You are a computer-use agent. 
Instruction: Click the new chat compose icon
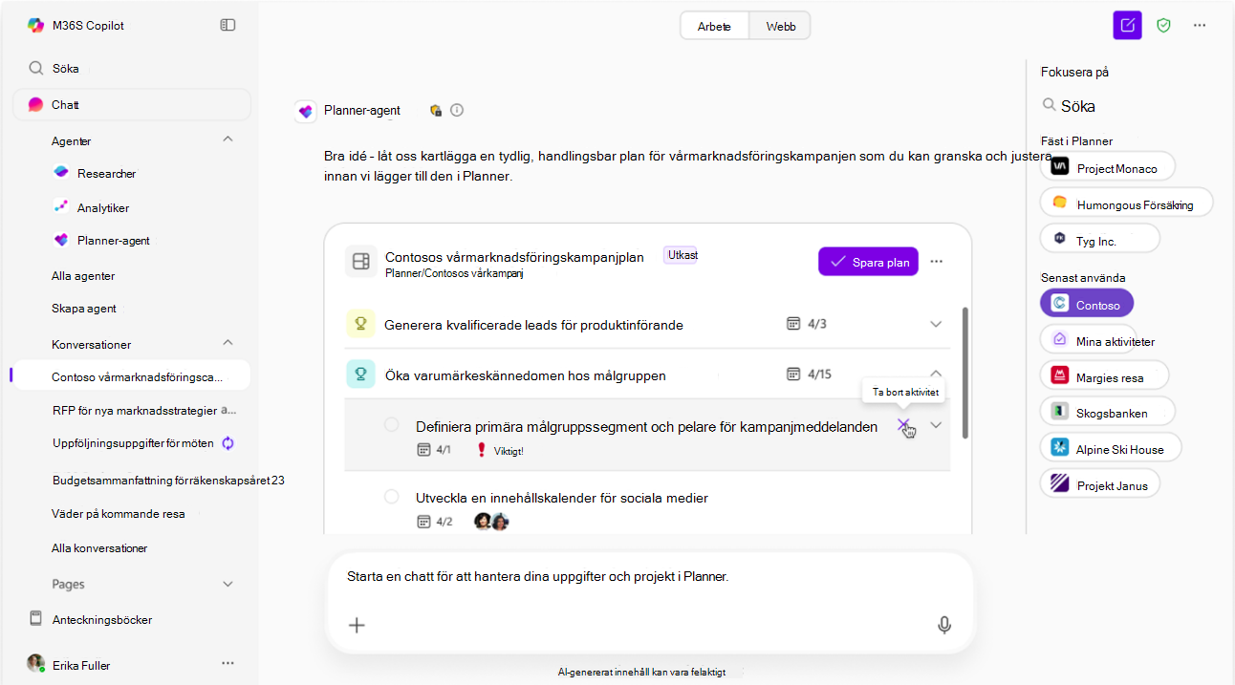(x=1128, y=25)
